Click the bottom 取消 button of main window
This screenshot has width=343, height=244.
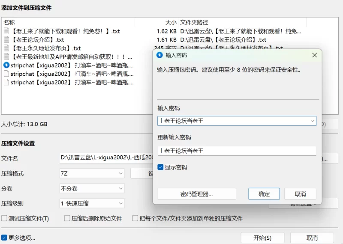click(312, 238)
